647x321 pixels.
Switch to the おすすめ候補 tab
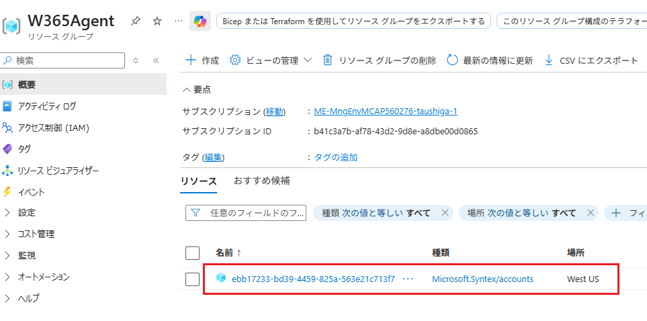pyautogui.click(x=261, y=180)
